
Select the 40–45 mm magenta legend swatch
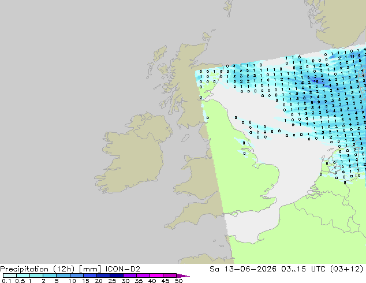(x=156, y=275)
